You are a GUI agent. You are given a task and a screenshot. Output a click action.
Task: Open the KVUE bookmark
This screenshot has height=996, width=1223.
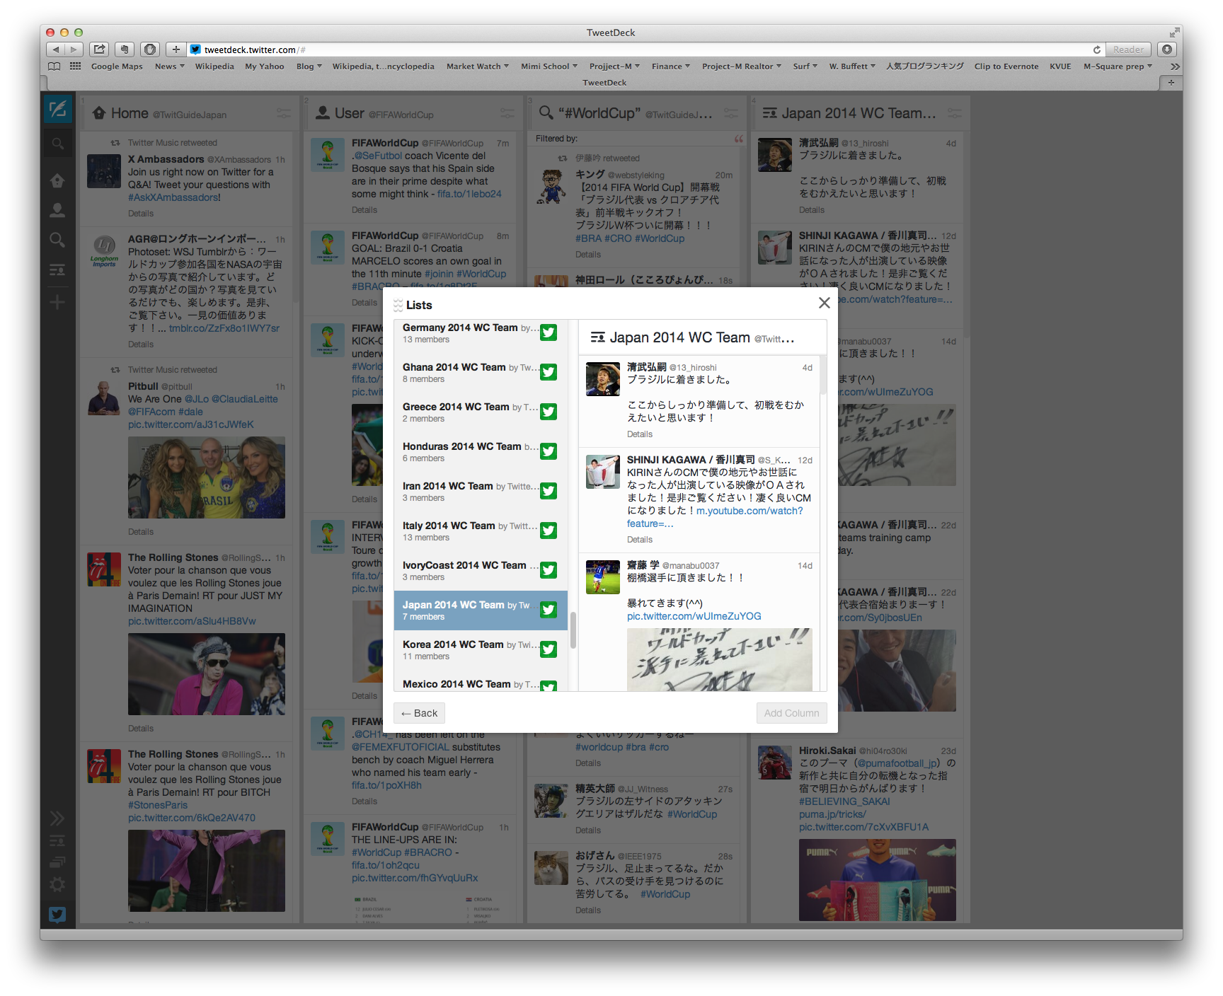(x=1060, y=66)
